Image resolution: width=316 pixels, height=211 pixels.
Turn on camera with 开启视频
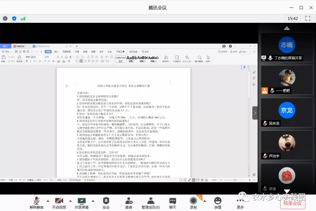59,203
